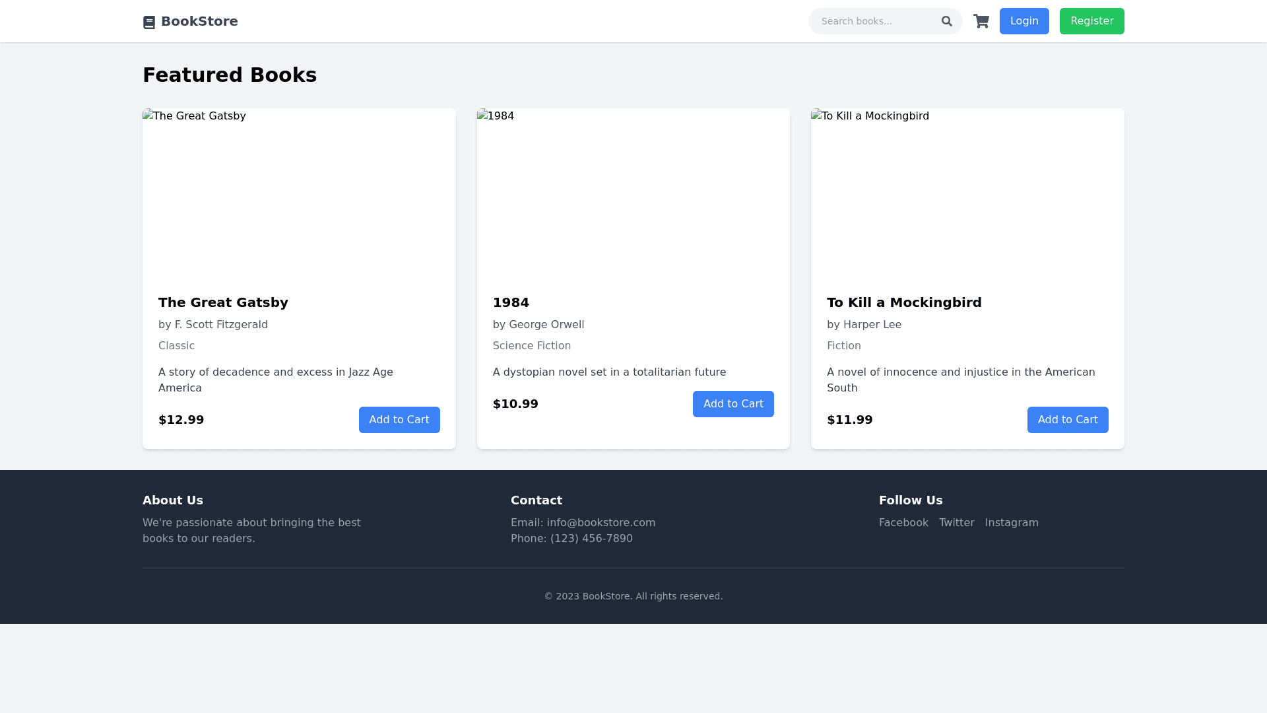Click the BookStore brand name
1267x713 pixels.
tap(199, 21)
